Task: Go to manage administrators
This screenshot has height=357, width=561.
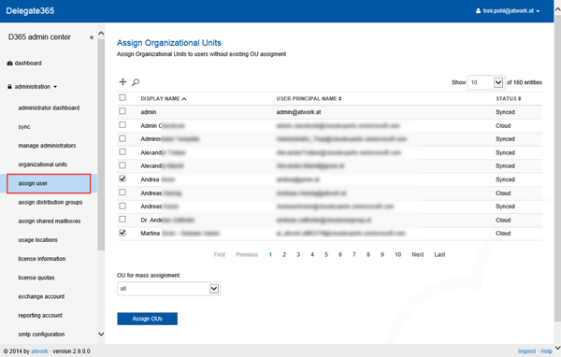Action: coord(48,146)
